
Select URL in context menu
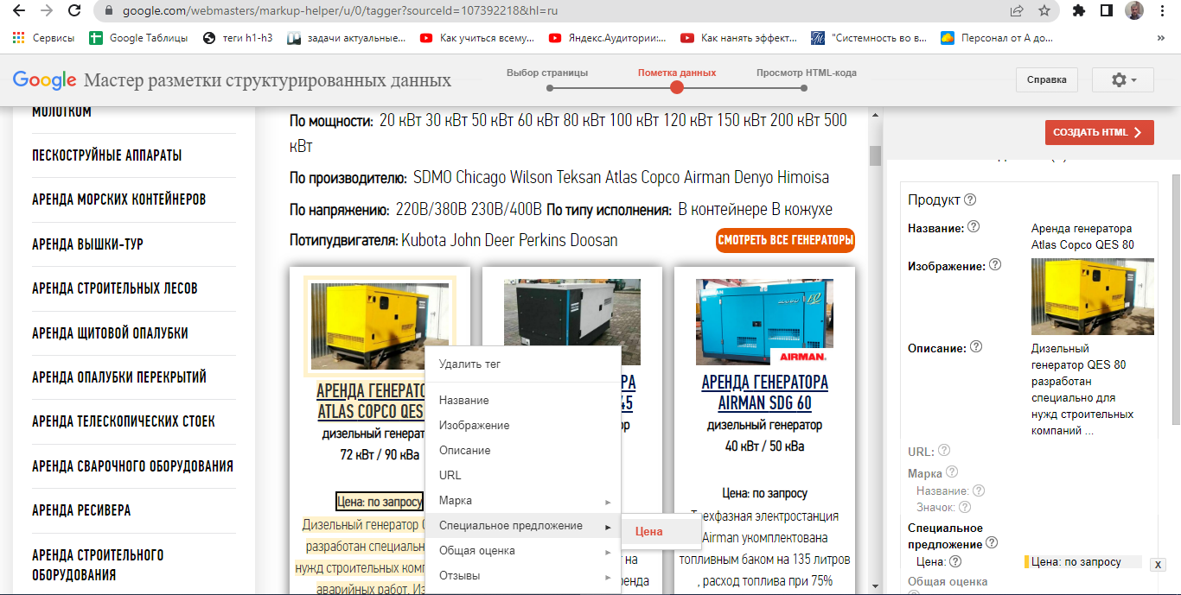(523, 476)
